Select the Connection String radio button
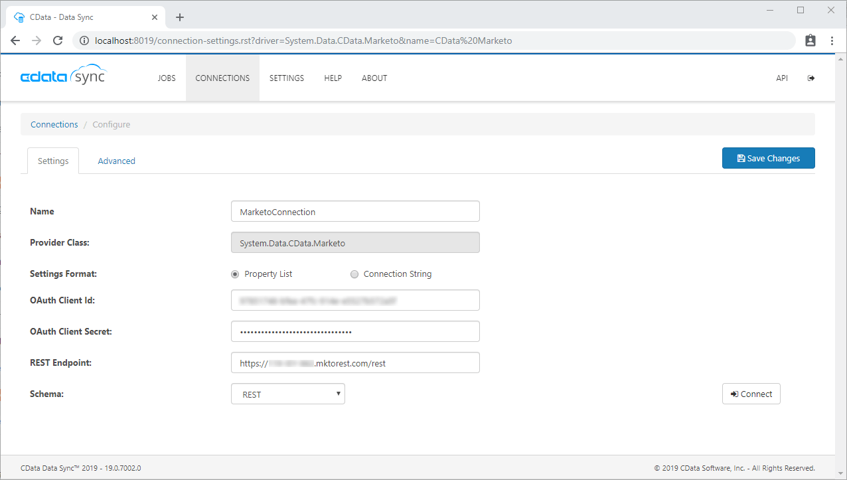This screenshot has height=480, width=847. [354, 274]
